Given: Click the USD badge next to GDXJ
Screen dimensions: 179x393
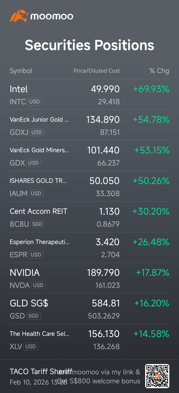Looking at the screenshot, I should pyautogui.click(x=37, y=132).
